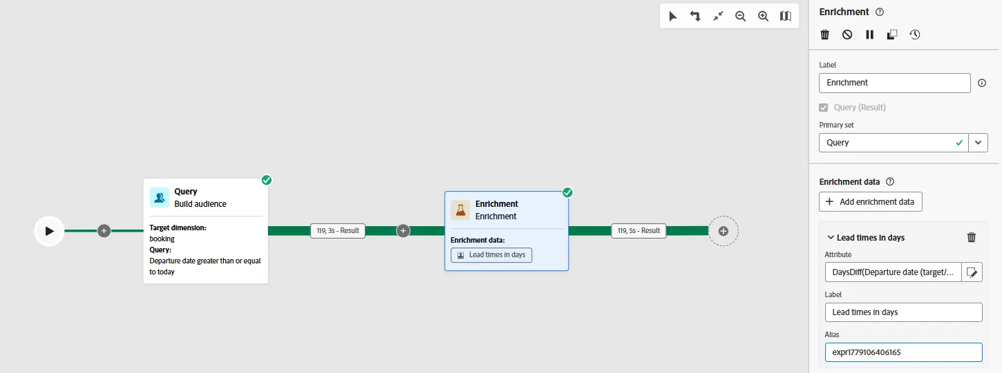Click green success checkmark on Query node
The image size is (1002, 373).
pyautogui.click(x=267, y=180)
